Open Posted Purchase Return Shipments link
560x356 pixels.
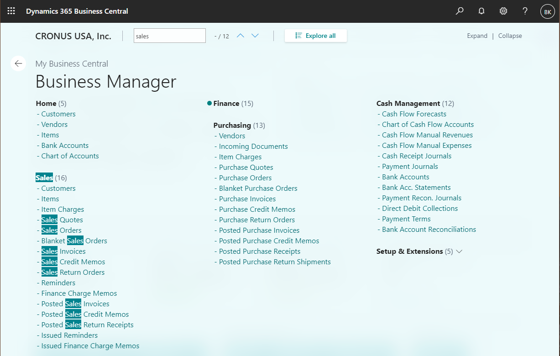275,262
